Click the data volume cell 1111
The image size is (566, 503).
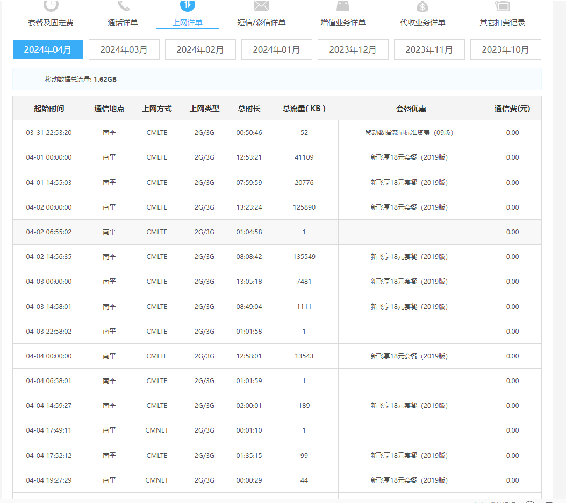pyautogui.click(x=304, y=307)
